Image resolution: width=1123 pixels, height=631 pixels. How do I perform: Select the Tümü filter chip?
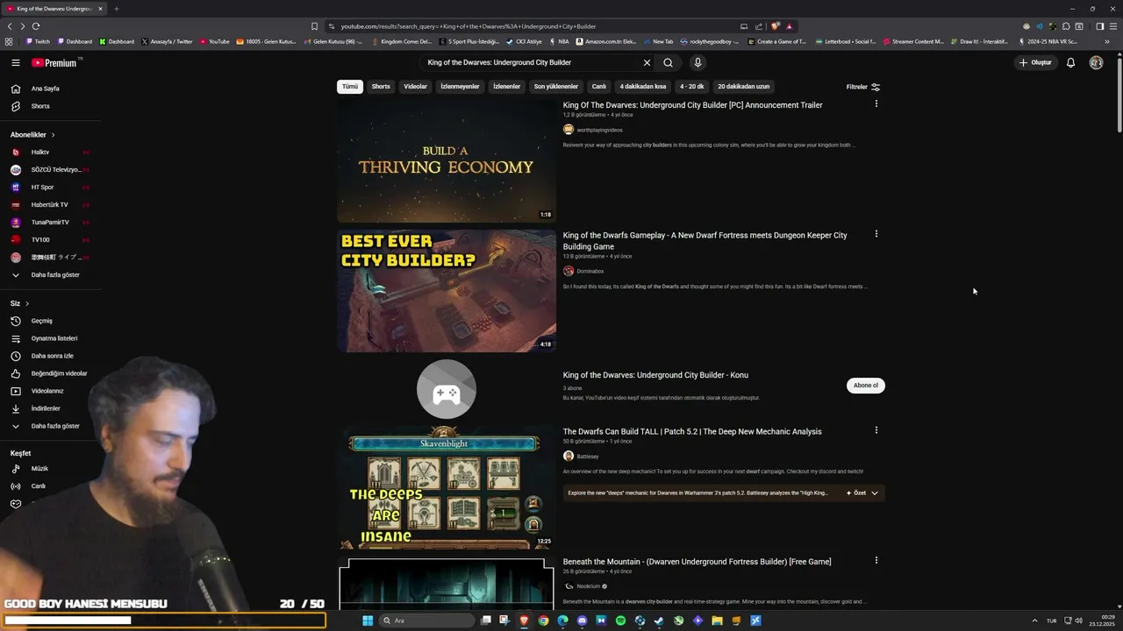click(350, 87)
